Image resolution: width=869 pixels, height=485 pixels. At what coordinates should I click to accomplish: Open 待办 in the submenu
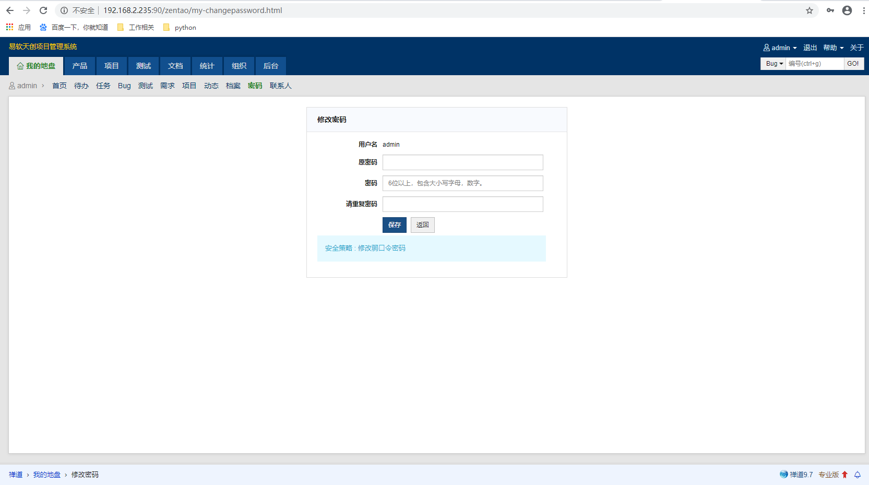tap(81, 86)
